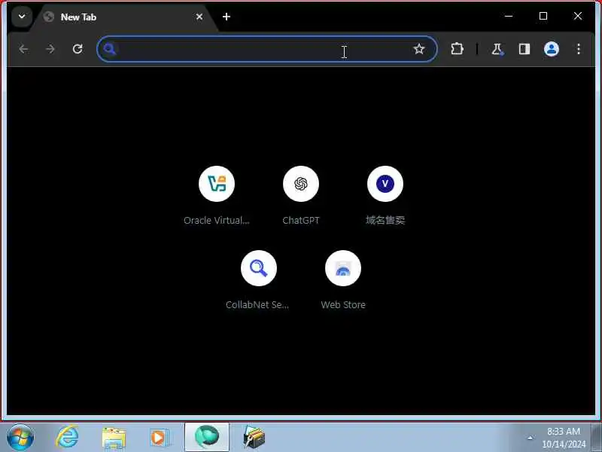Open the CollabNet Se... shortcut tile

(x=259, y=279)
